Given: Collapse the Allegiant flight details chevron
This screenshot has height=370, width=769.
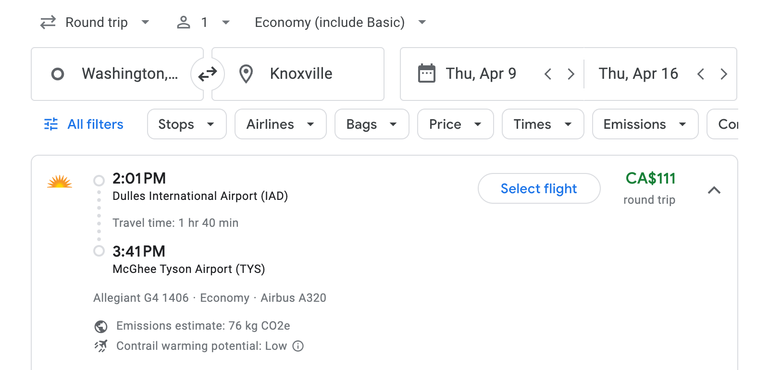Looking at the screenshot, I should [x=715, y=190].
